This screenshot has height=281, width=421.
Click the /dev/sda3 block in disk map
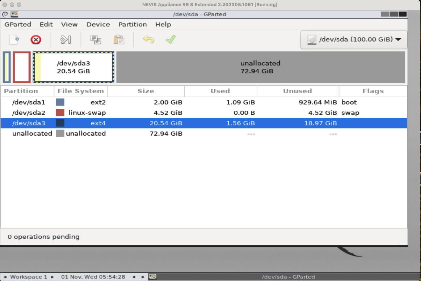click(x=73, y=67)
